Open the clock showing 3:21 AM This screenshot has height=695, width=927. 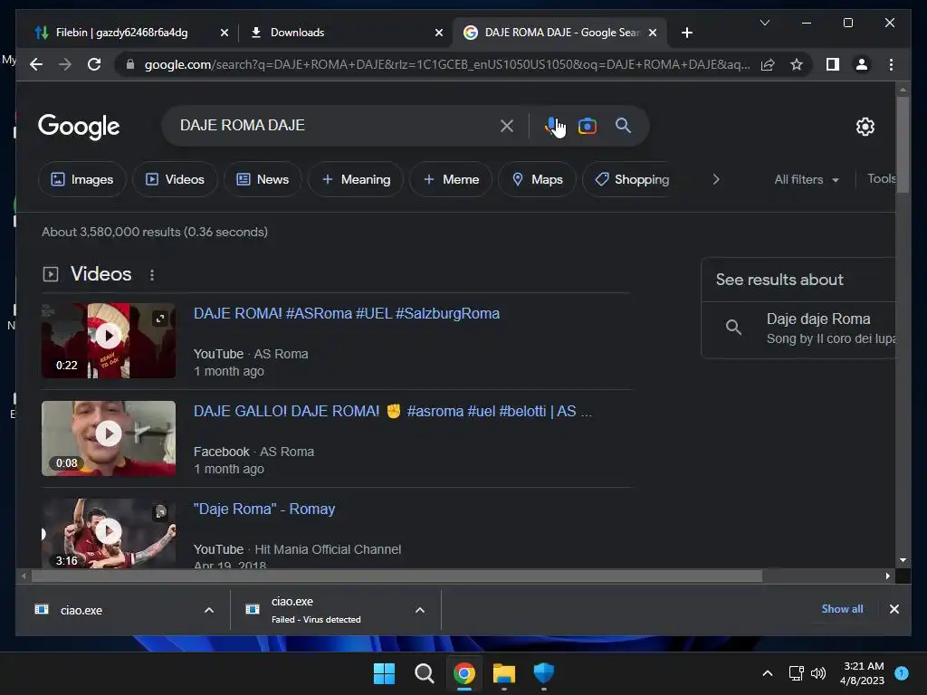point(863,673)
